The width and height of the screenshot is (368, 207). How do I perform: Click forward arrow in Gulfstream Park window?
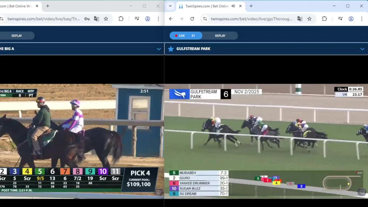coord(181,19)
